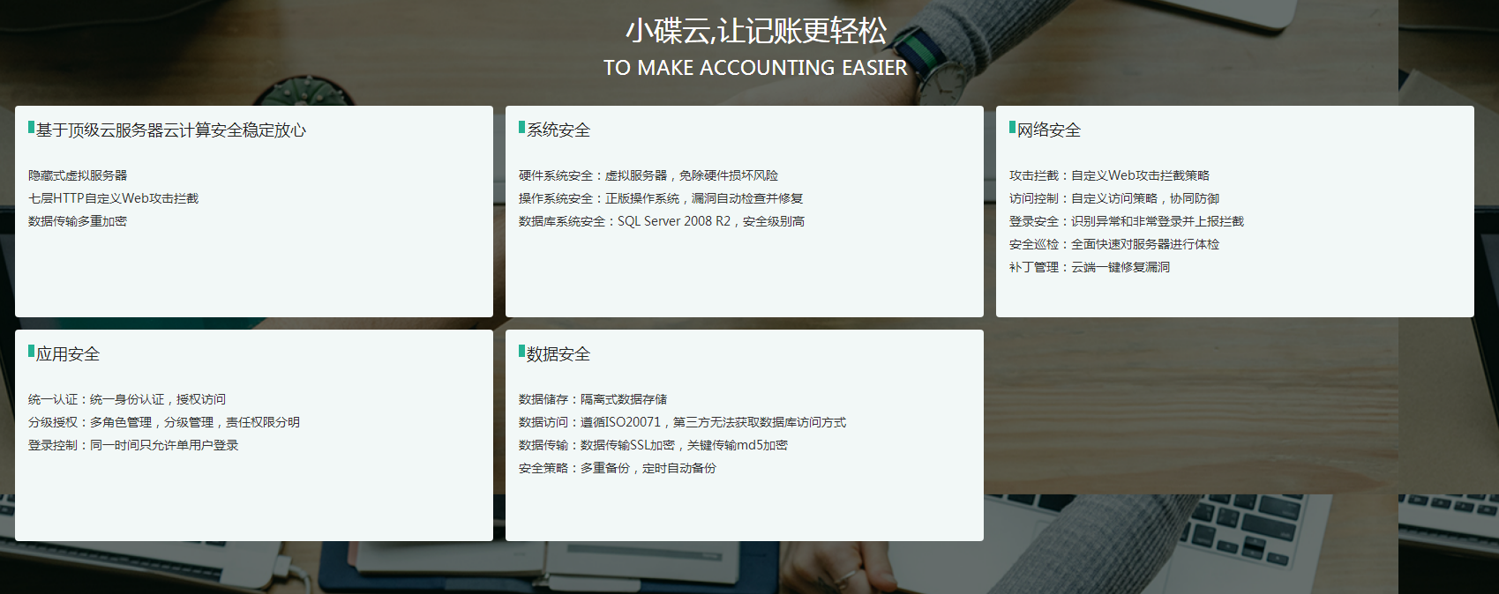This screenshot has height=594, width=1499.
Task: Click the 硬件系统安全 line about 虚拟服务器
Action: (x=648, y=175)
